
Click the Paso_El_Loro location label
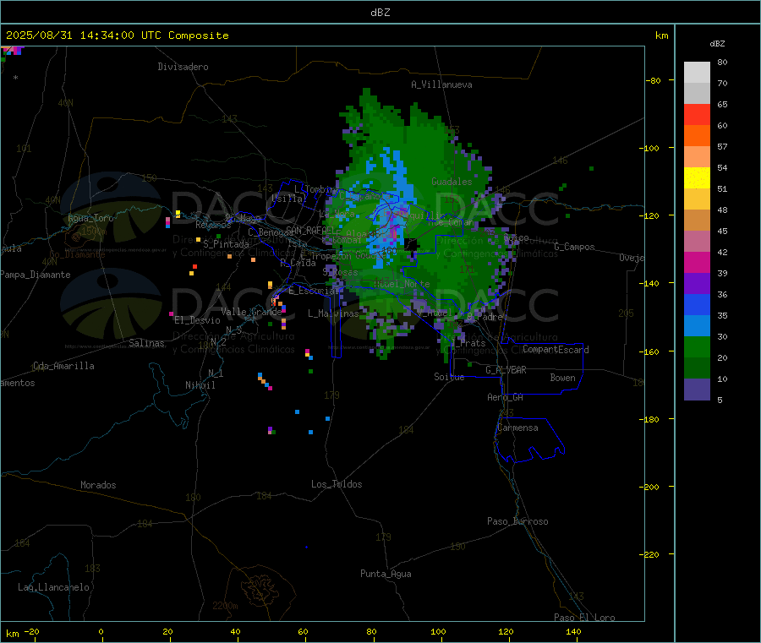[x=584, y=618]
